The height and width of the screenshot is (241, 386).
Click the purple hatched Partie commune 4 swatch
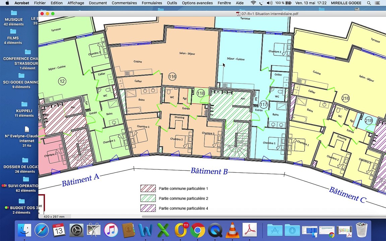click(x=148, y=208)
